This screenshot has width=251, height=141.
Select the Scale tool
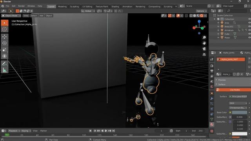click(4, 50)
